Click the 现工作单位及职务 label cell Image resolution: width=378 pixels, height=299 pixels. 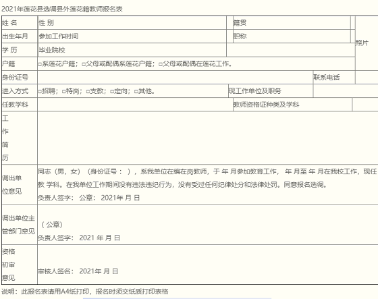271,91
